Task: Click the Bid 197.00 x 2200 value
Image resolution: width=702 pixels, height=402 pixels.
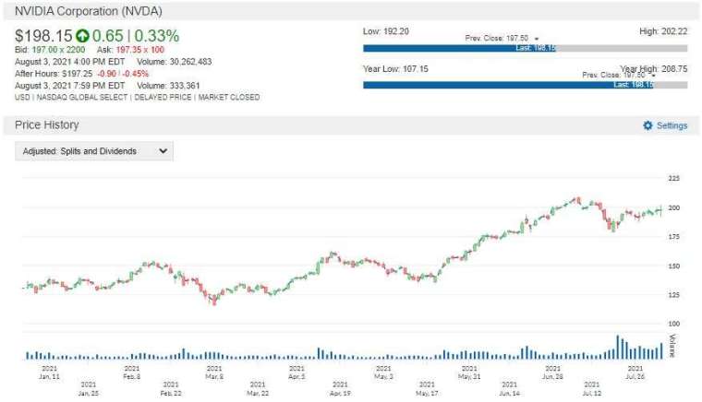Action: point(58,50)
